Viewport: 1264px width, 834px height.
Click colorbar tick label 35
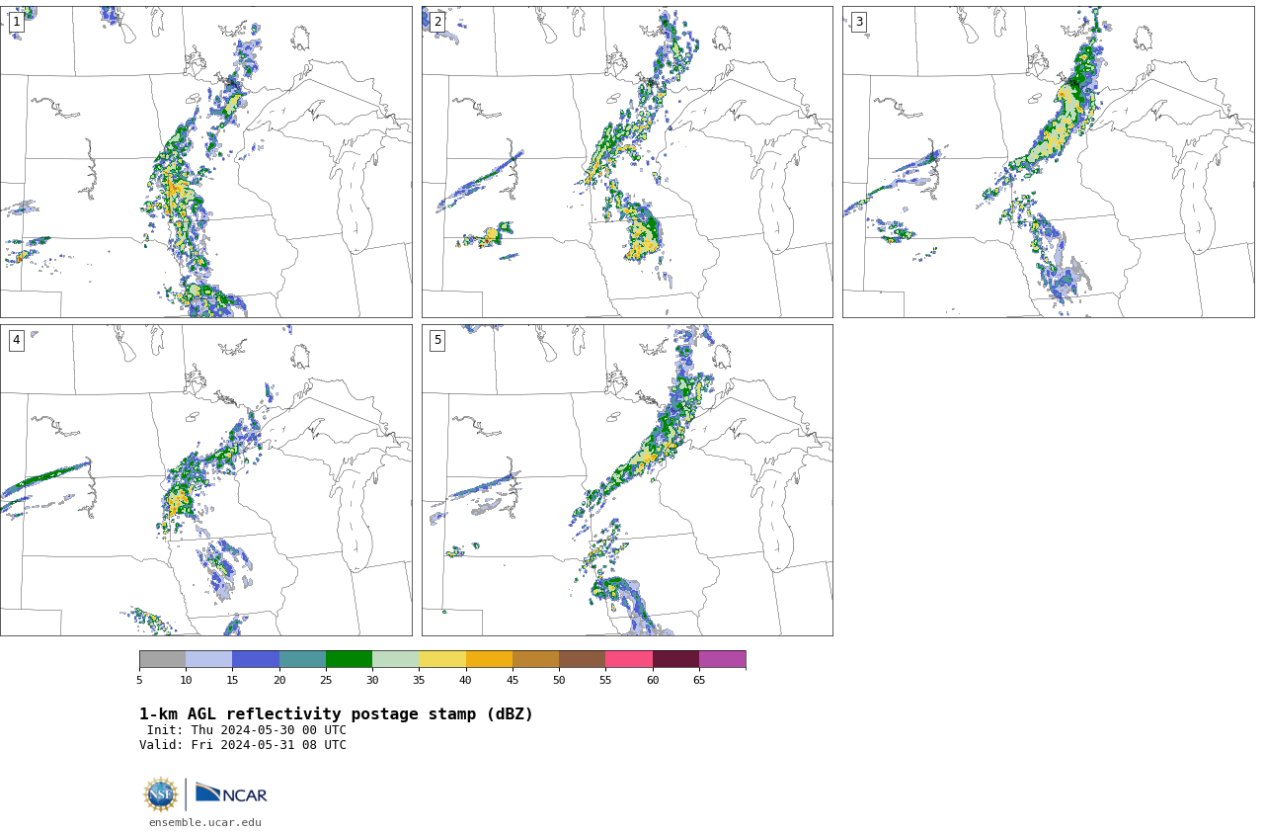tap(419, 680)
